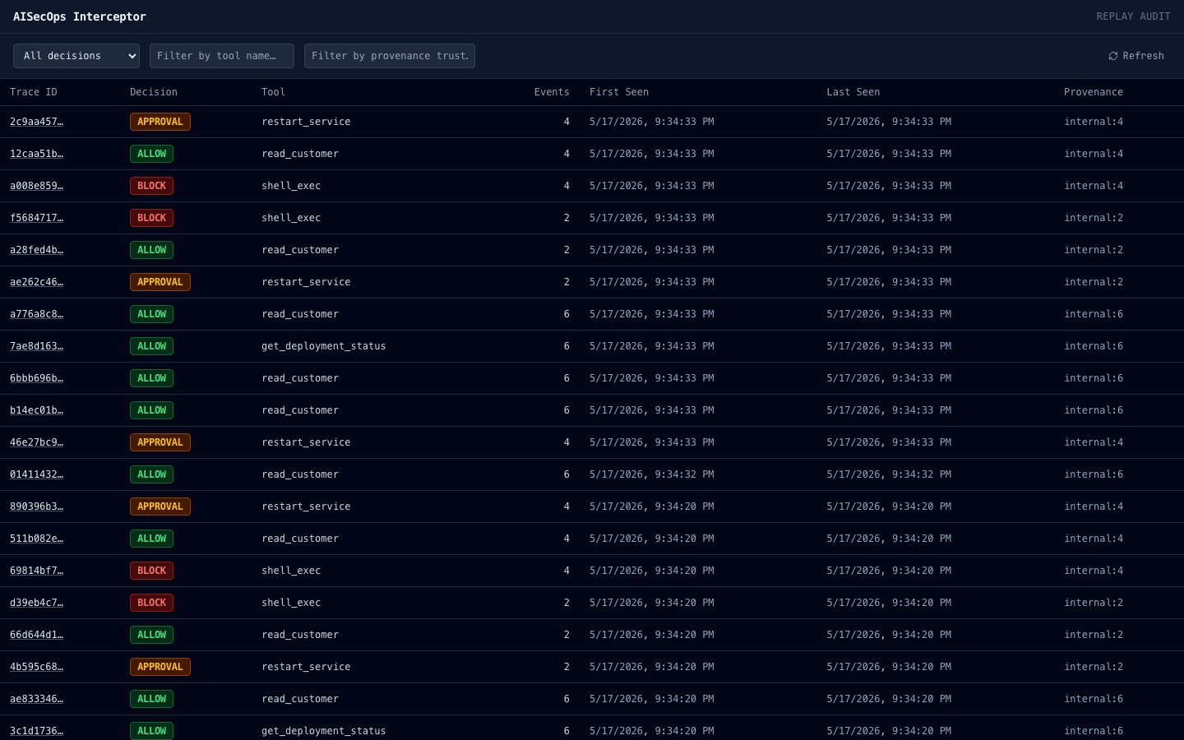Open trace 6bbb696b
The width and height of the screenshot is (1184, 740).
(36, 378)
